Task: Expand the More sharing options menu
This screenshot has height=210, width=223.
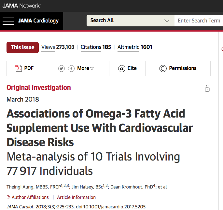Action: (x=86, y=68)
